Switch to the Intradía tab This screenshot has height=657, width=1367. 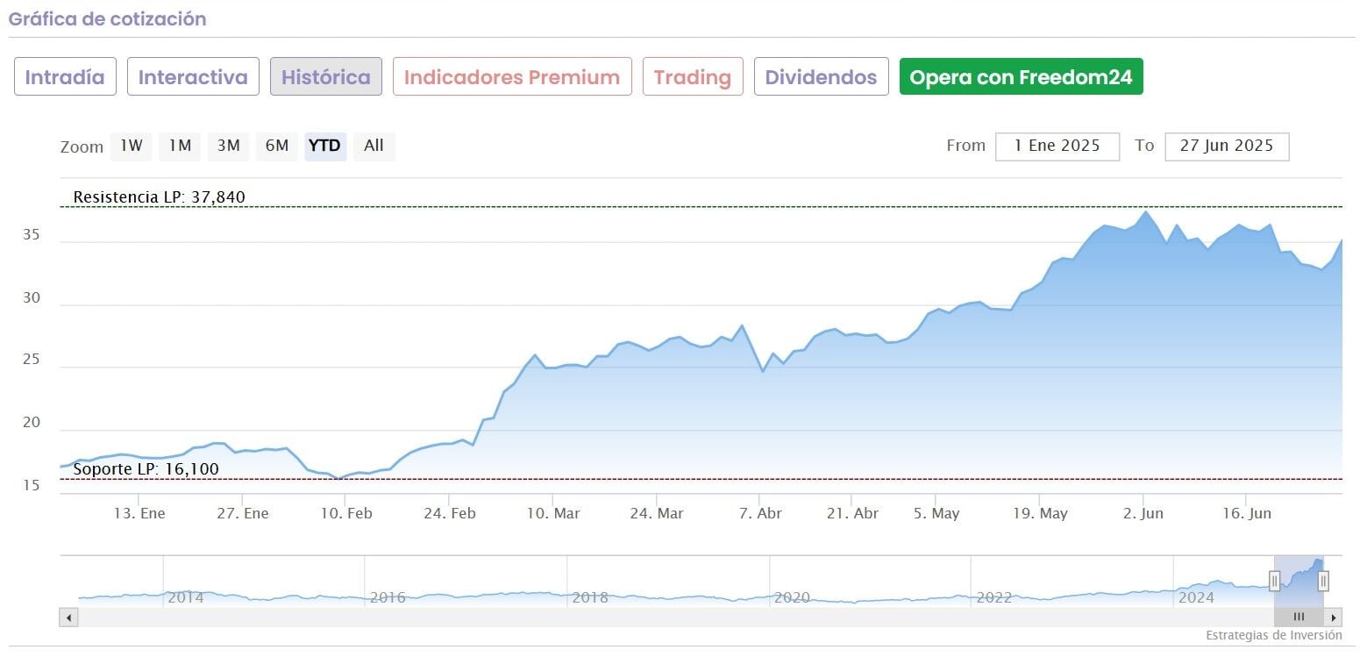(x=65, y=77)
